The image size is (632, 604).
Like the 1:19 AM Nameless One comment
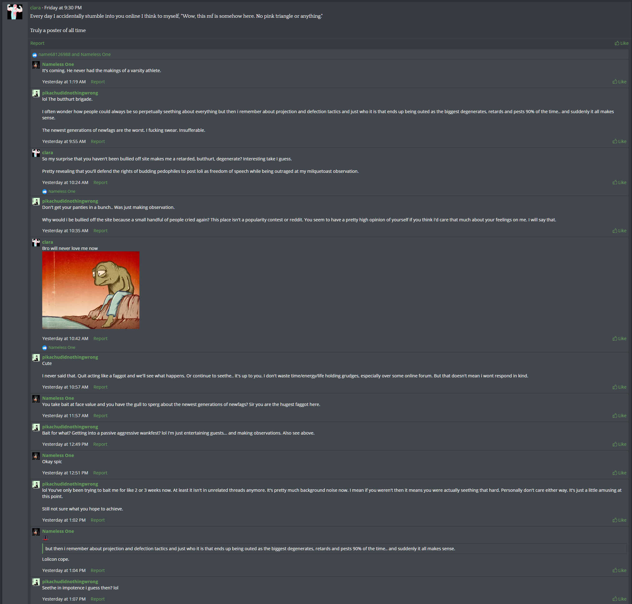620,82
